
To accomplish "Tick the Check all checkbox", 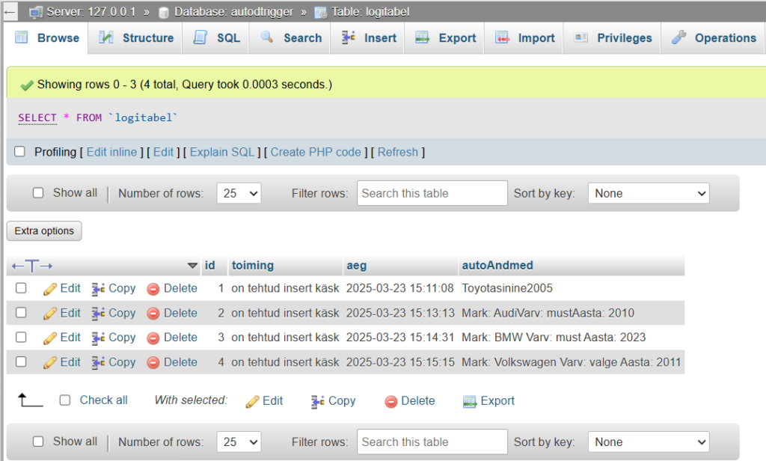I will (65, 400).
